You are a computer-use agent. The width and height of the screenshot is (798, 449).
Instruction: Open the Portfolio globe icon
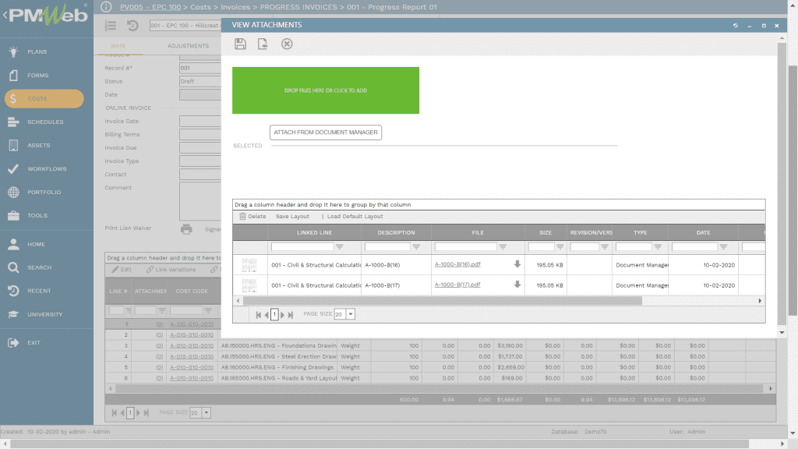[x=14, y=193]
